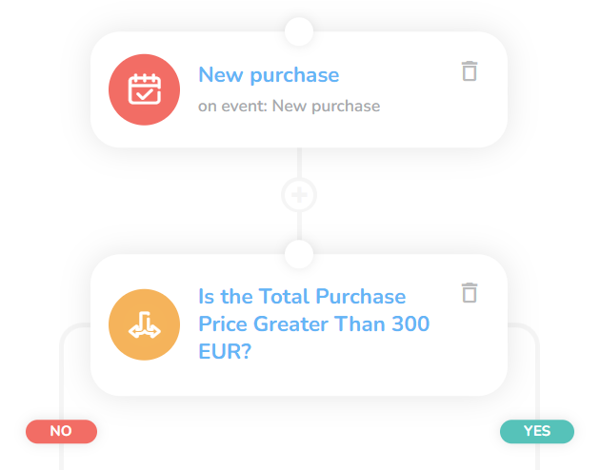The image size is (600, 470).
Task: Click the orange branch condition icon
Action: click(x=144, y=324)
